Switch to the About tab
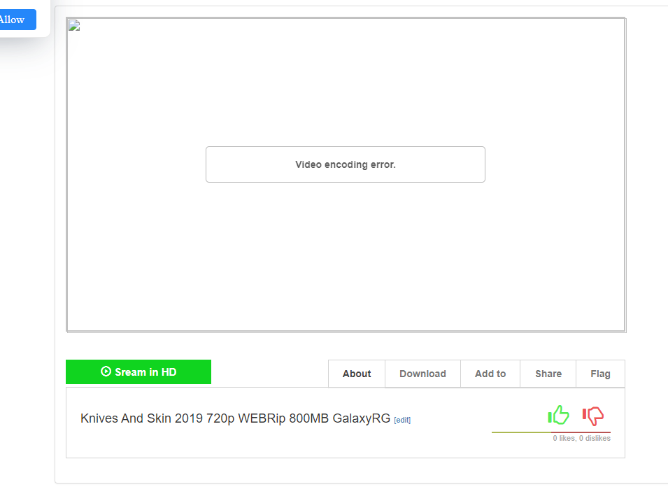The height and width of the screenshot is (487, 668). (357, 374)
